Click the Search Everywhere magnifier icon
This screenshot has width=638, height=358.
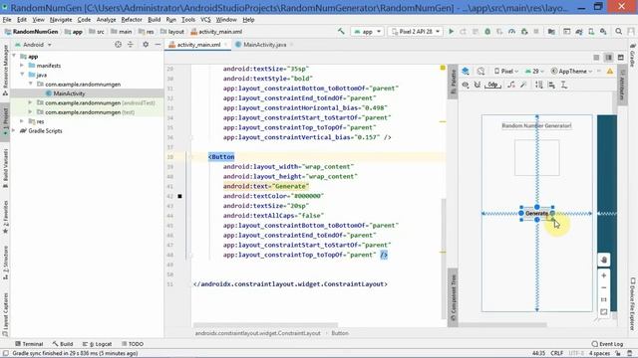click(x=618, y=31)
